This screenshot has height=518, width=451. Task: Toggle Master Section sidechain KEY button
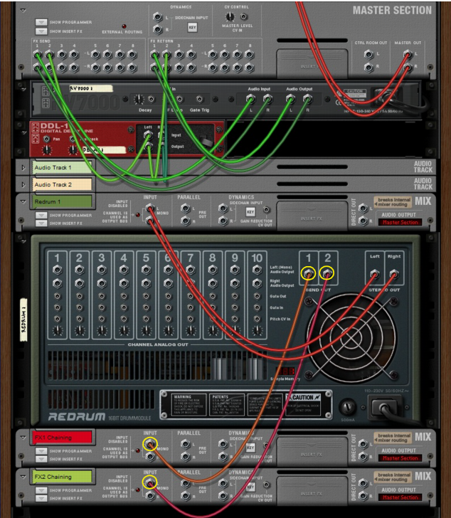tap(192, 27)
